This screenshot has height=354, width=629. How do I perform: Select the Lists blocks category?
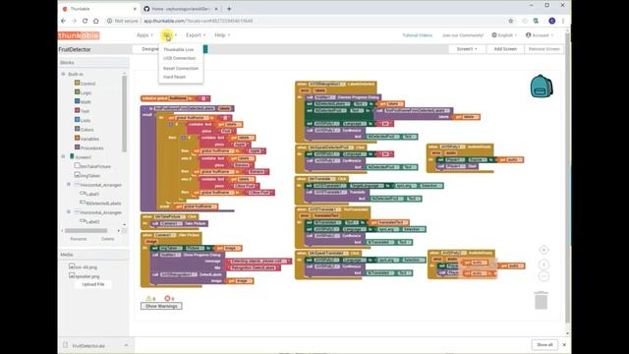tap(83, 120)
